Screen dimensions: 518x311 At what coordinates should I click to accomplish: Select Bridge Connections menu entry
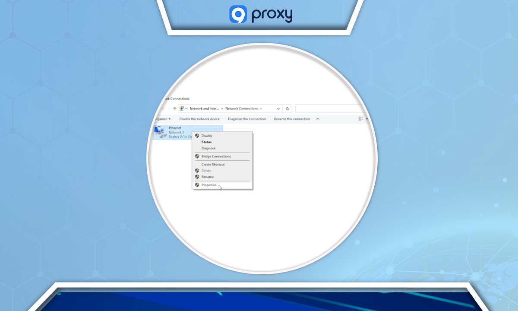click(x=216, y=156)
